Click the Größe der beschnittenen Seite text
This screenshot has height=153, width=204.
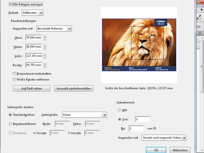[139, 88]
